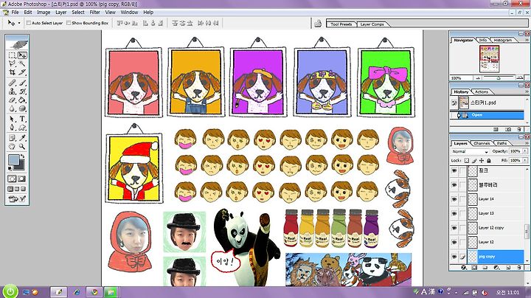Select the Custom Shape tool
The image size is (531, 298).
coord(22,128)
